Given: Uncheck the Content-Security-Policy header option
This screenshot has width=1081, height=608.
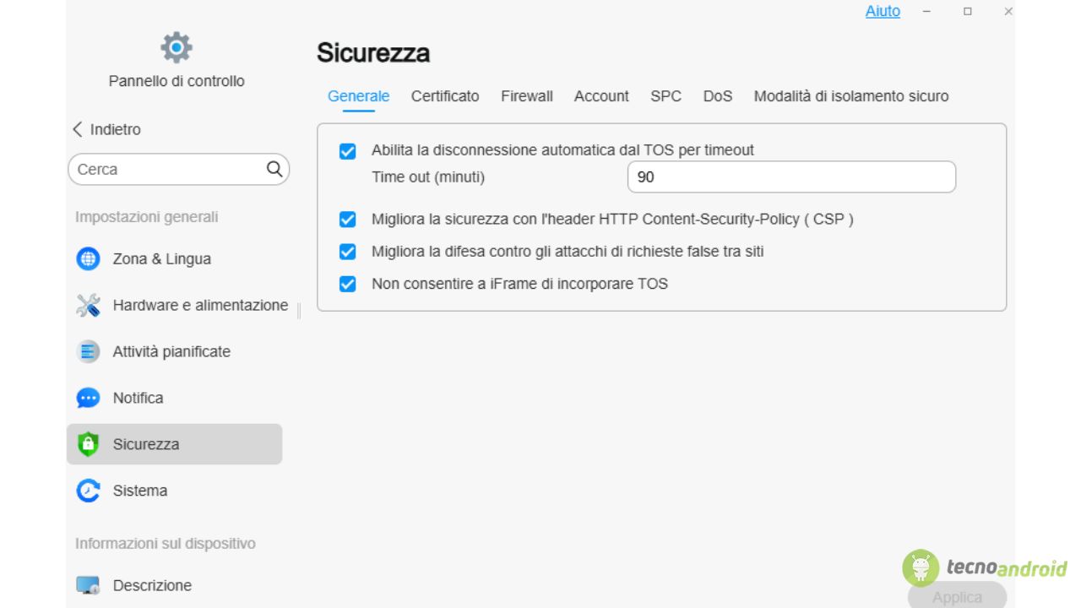Looking at the screenshot, I should tap(347, 220).
